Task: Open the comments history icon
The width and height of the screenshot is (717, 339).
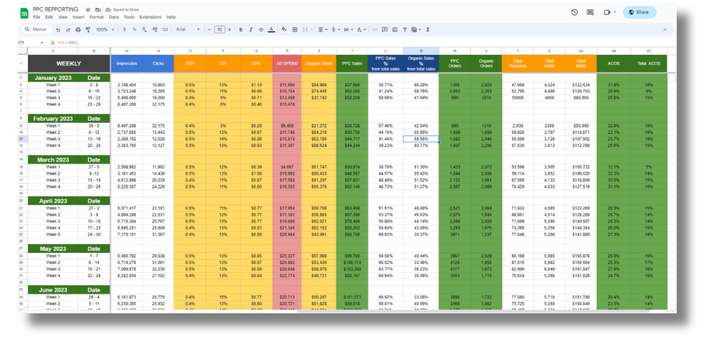Action: coord(590,12)
